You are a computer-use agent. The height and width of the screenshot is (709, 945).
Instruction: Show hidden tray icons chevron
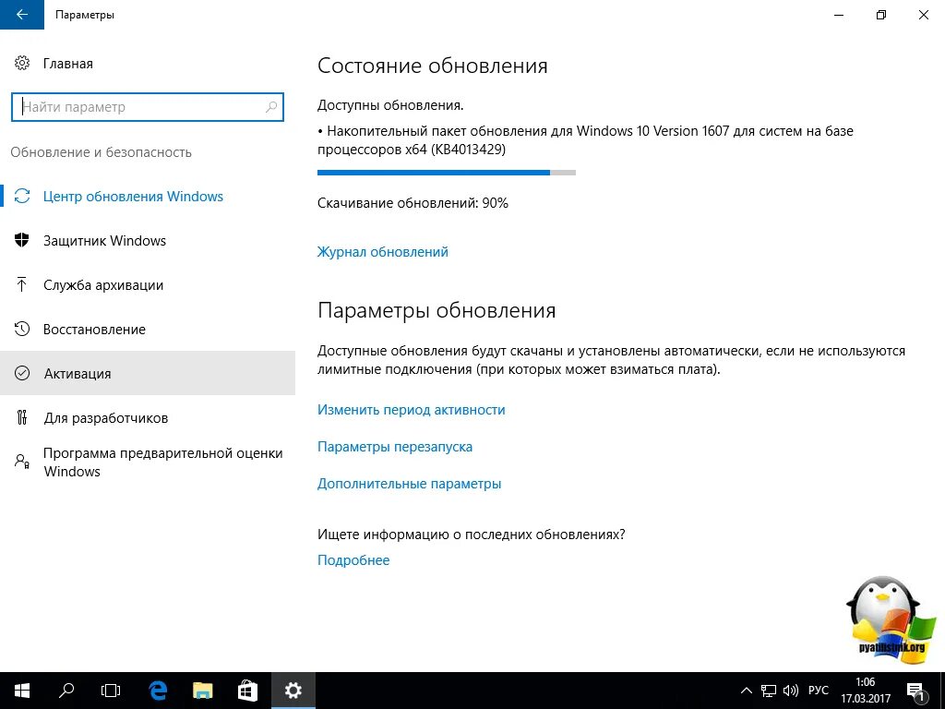tap(746, 691)
